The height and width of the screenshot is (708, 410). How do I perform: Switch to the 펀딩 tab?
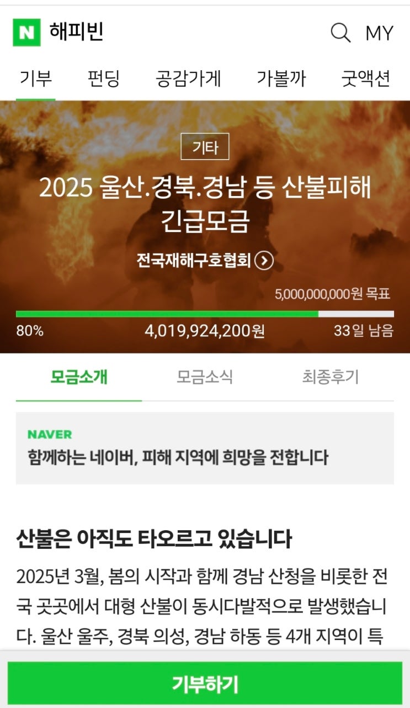(x=103, y=78)
